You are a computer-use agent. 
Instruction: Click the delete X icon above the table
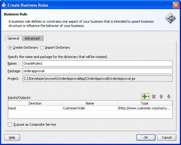[154, 96]
